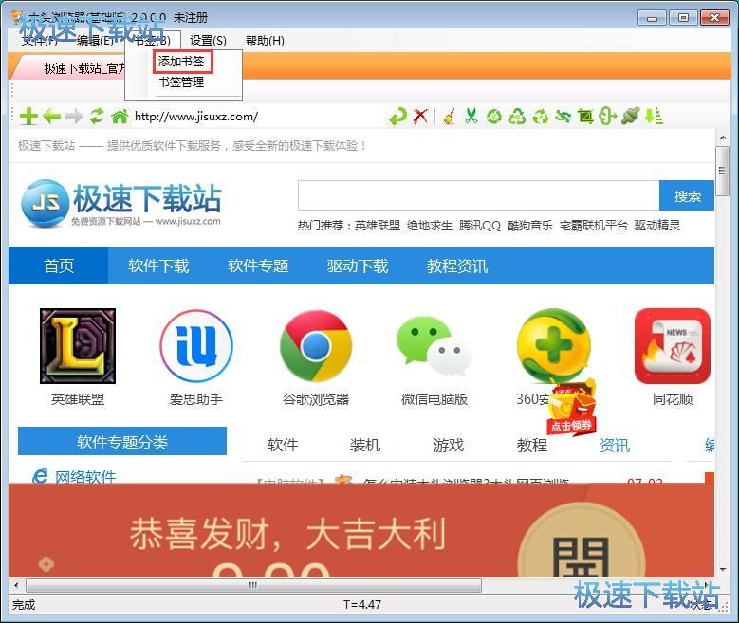Click the address bar URL field
Screen dimensions: 739x623
(x=257, y=116)
